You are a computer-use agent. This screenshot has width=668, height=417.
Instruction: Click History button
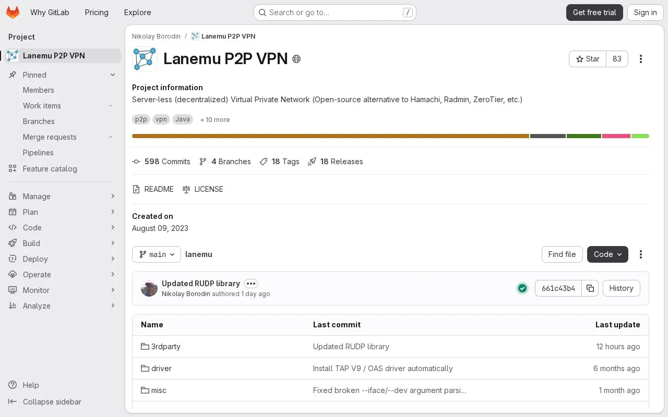pos(621,288)
